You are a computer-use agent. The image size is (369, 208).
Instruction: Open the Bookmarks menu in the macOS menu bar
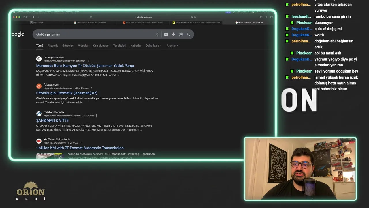tap(58, 12)
